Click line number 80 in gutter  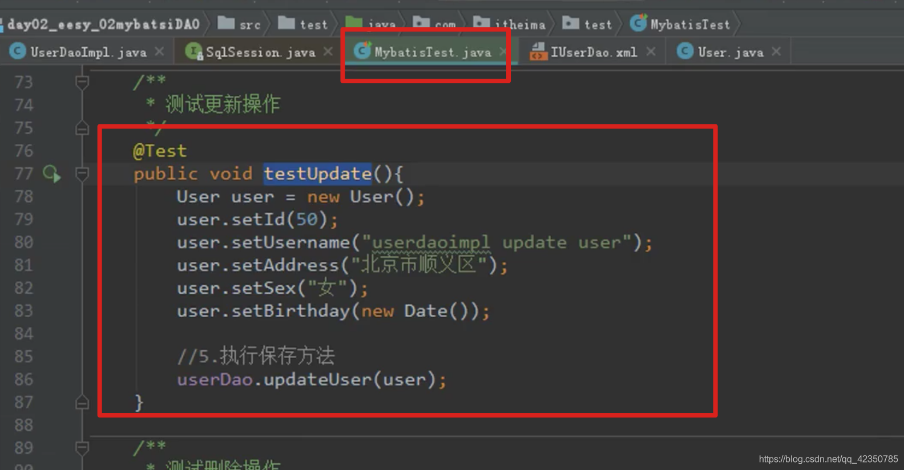pos(24,242)
